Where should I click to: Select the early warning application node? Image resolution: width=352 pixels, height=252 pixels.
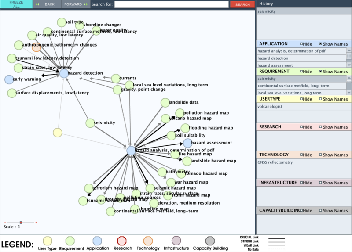[x=9, y=79]
